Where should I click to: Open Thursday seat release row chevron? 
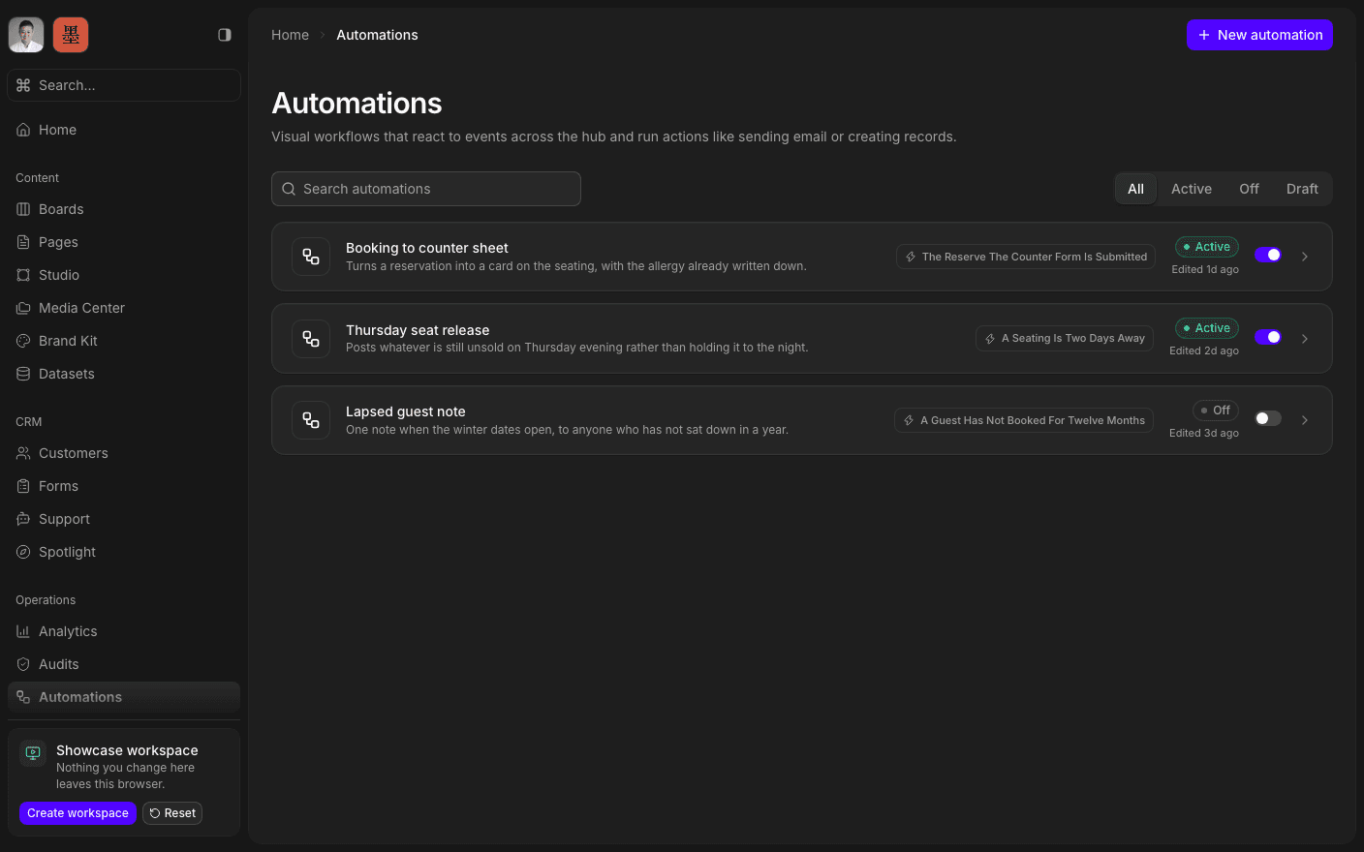point(1305,339)
